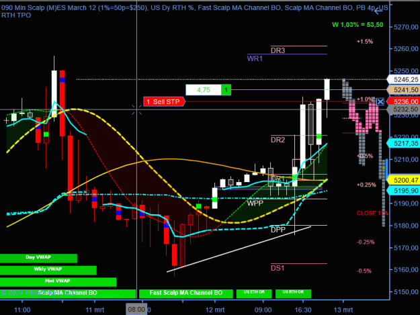This screenshot has width=420, height=315.
Task: Select the DR2 pivot label
Action: (x=278, y=140)
